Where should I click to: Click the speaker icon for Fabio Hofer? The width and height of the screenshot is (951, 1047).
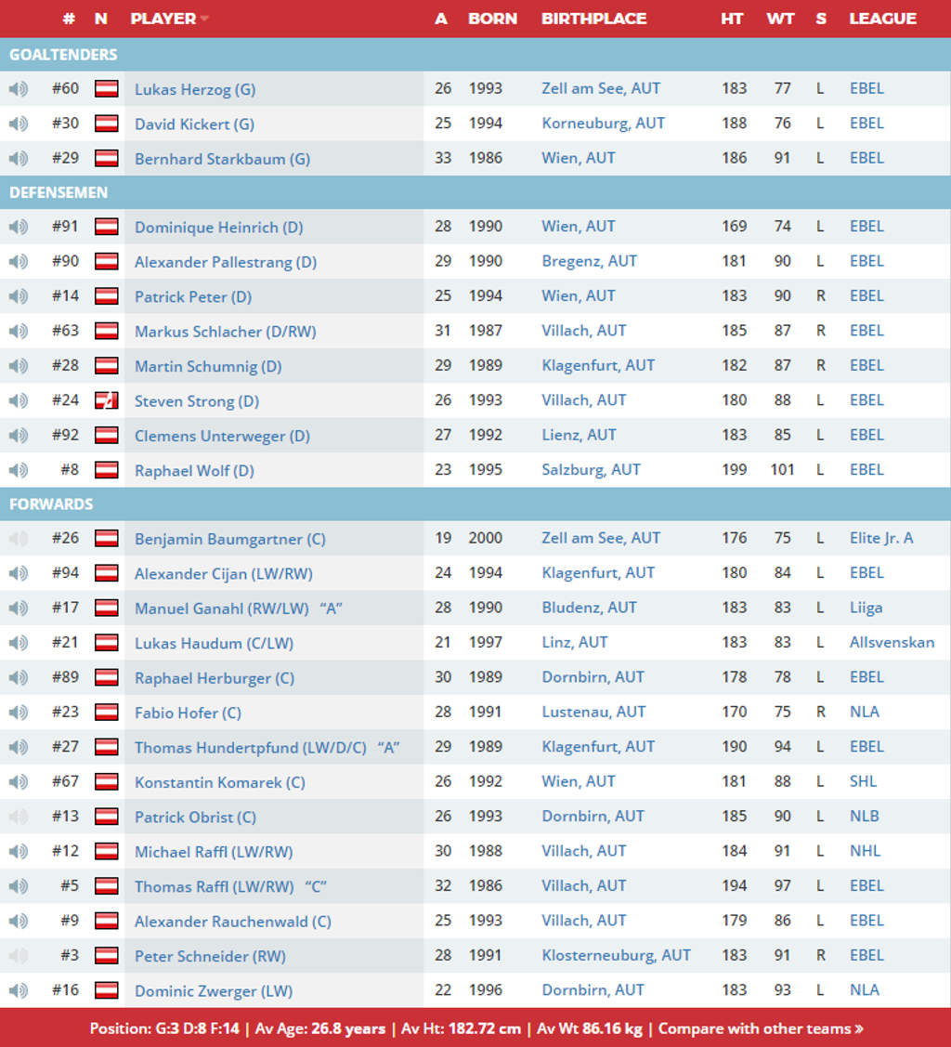pyautogui.click(x=19, y=713)
